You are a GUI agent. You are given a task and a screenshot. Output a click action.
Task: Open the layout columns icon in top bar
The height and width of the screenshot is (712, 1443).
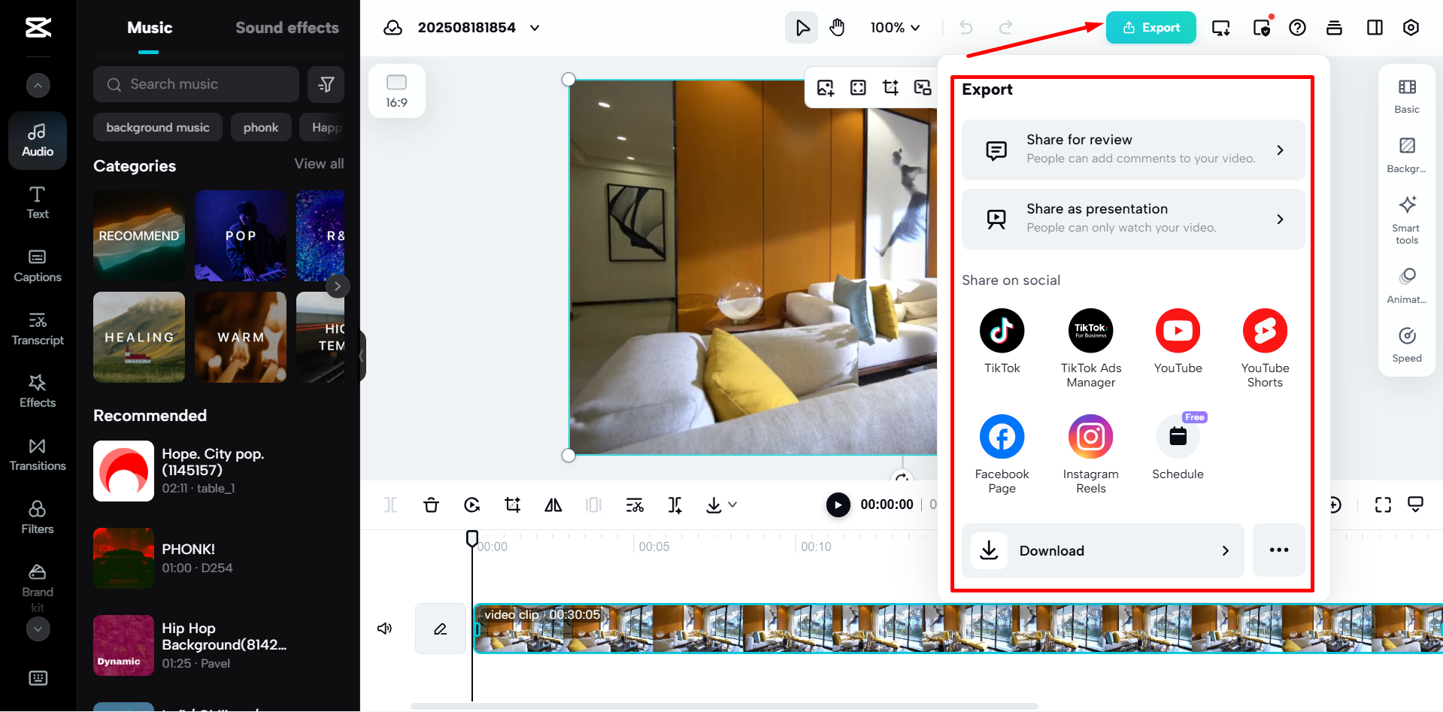(1375, 28)
